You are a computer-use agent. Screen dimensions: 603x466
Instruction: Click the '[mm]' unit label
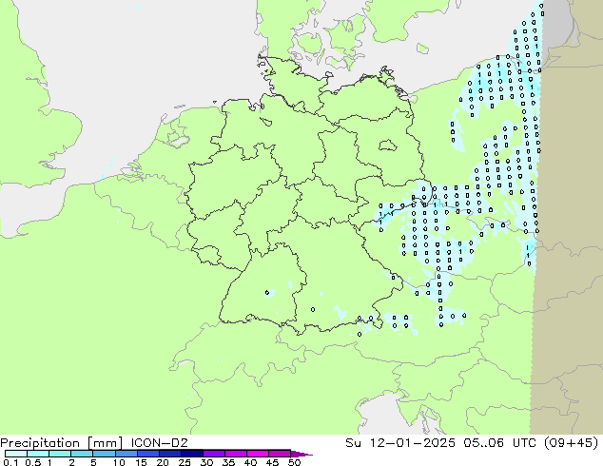[105, 443]
